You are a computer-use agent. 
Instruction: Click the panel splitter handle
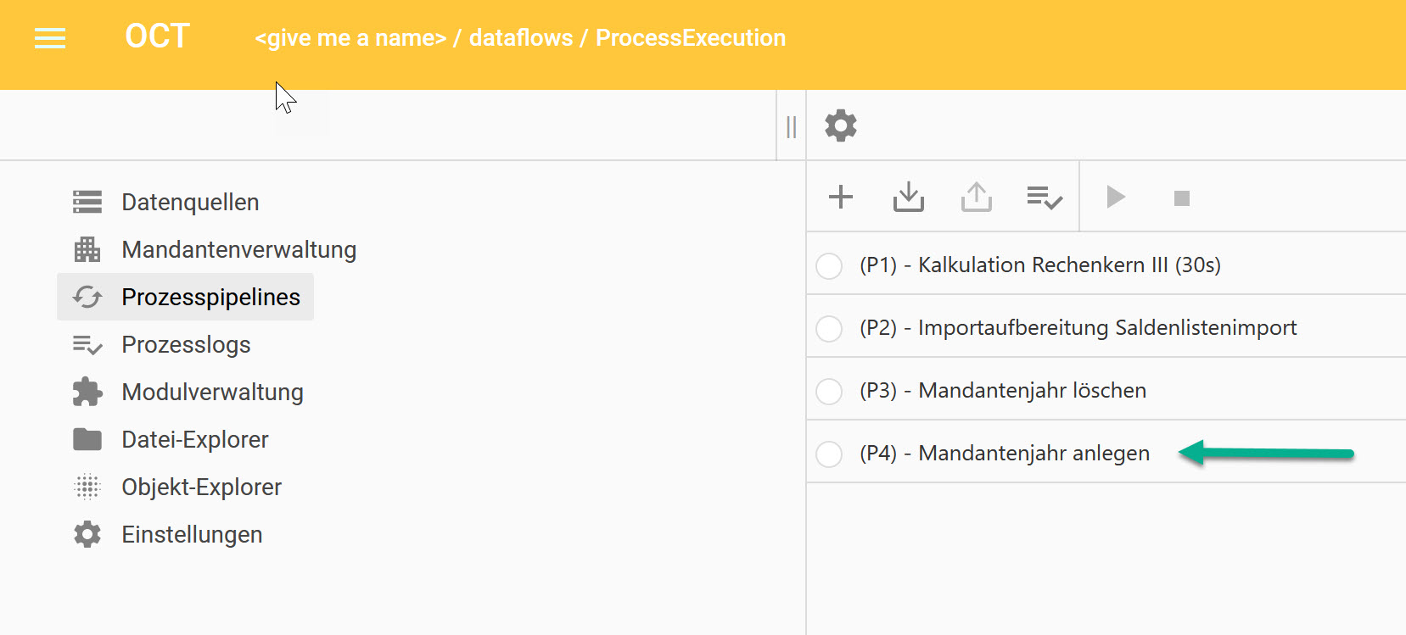pos(791,127)
